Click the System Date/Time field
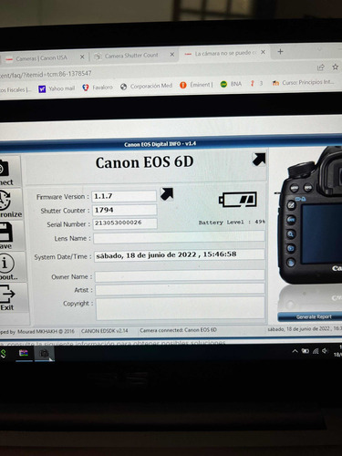 click(180, 254)
